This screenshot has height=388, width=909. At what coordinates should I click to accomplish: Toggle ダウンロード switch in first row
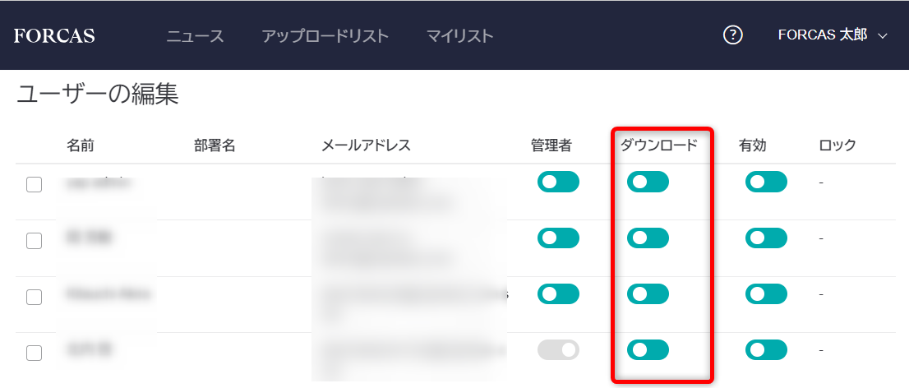point(648,182)
